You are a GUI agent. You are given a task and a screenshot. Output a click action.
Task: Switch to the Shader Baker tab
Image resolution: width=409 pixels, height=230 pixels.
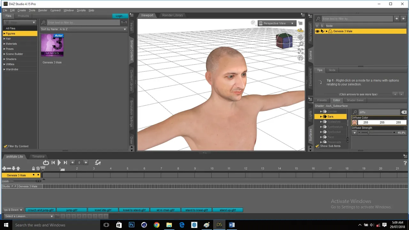(355, 100)
